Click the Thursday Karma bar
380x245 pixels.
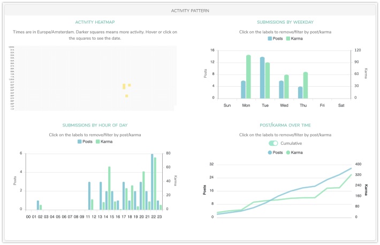click(306, 85)
